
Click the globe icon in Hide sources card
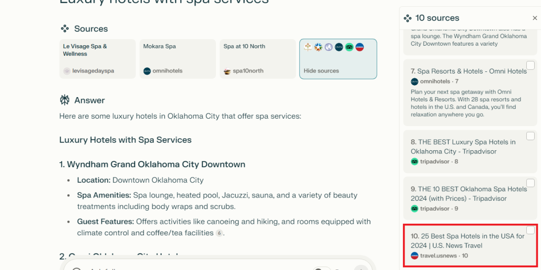[328, 47]
